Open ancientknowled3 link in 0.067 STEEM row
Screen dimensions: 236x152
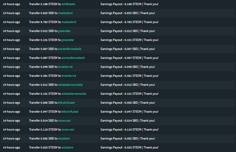coord(73,58)
